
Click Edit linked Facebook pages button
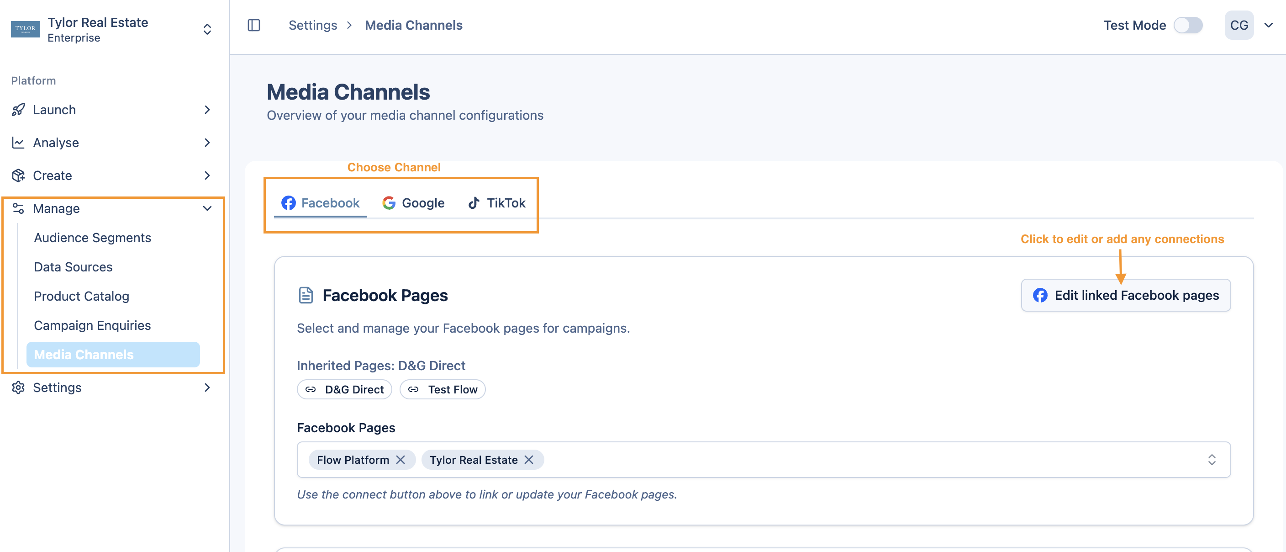point(1125,295)
